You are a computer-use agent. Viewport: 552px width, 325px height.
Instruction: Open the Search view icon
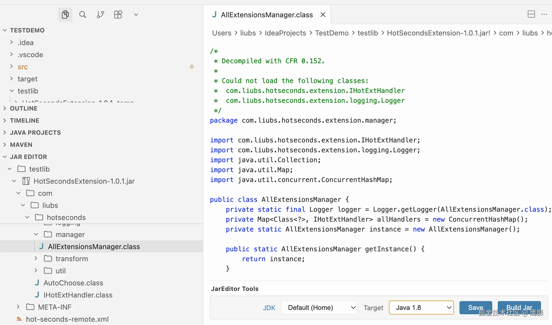click(83, 15)
